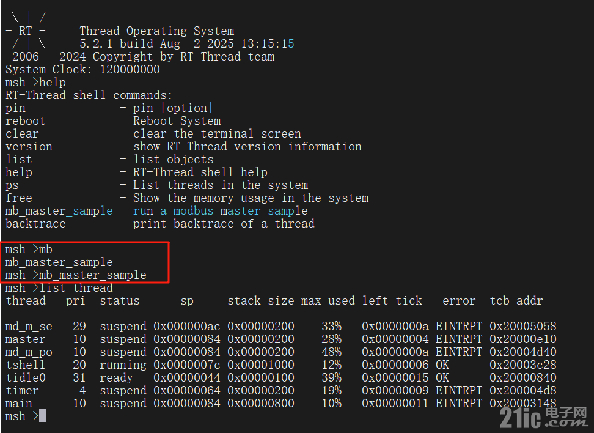Click the 'backtrace' command entry

pos(35,224)
